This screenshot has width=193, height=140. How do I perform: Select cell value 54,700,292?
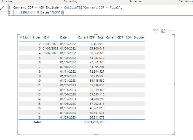click(x=97, y=99)
